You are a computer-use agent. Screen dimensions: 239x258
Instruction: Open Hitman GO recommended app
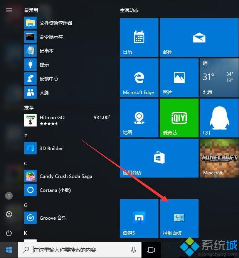pyautogui.click(x=67, y=120)
